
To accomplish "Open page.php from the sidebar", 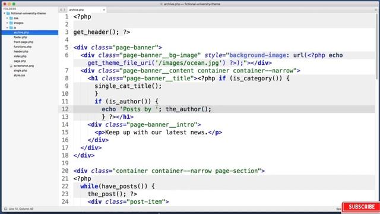I will [20, 61].
